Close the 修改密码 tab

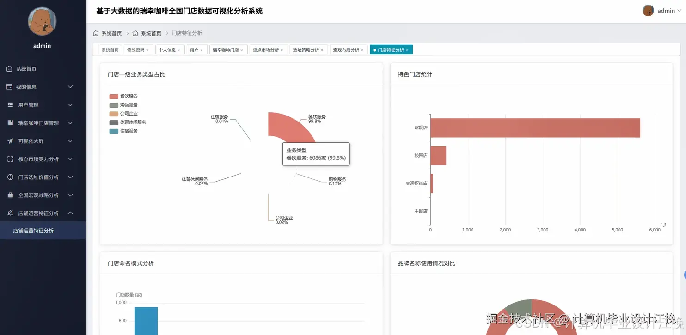pos(147,50)
